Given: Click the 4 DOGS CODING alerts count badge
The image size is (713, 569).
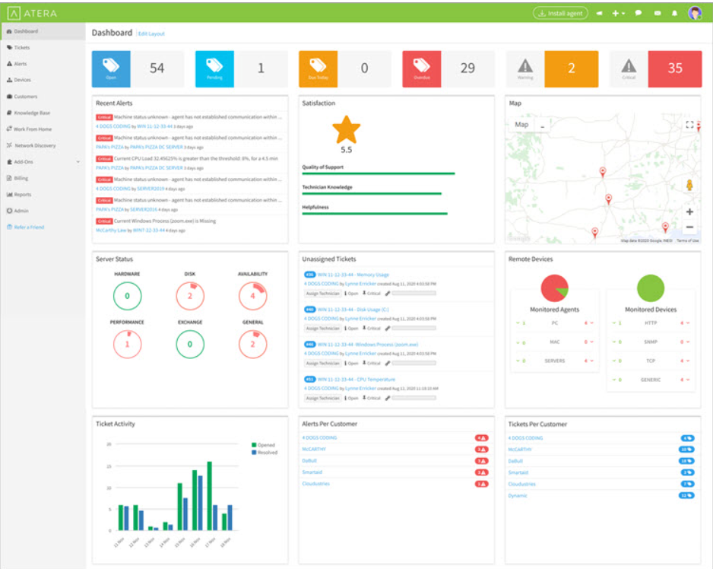Looking at the screenshot, I should coord(482,438).
